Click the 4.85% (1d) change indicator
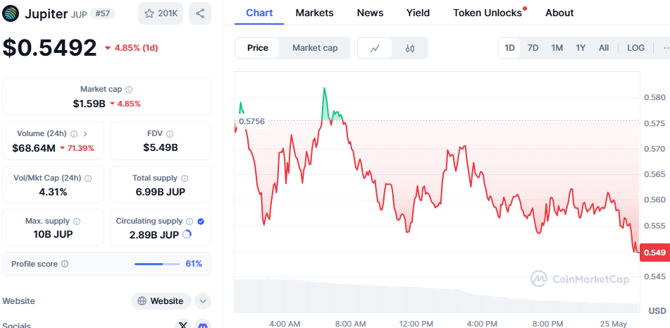This screenshot has height=328, width=670. pyautogui.click(x=132, y=48)
